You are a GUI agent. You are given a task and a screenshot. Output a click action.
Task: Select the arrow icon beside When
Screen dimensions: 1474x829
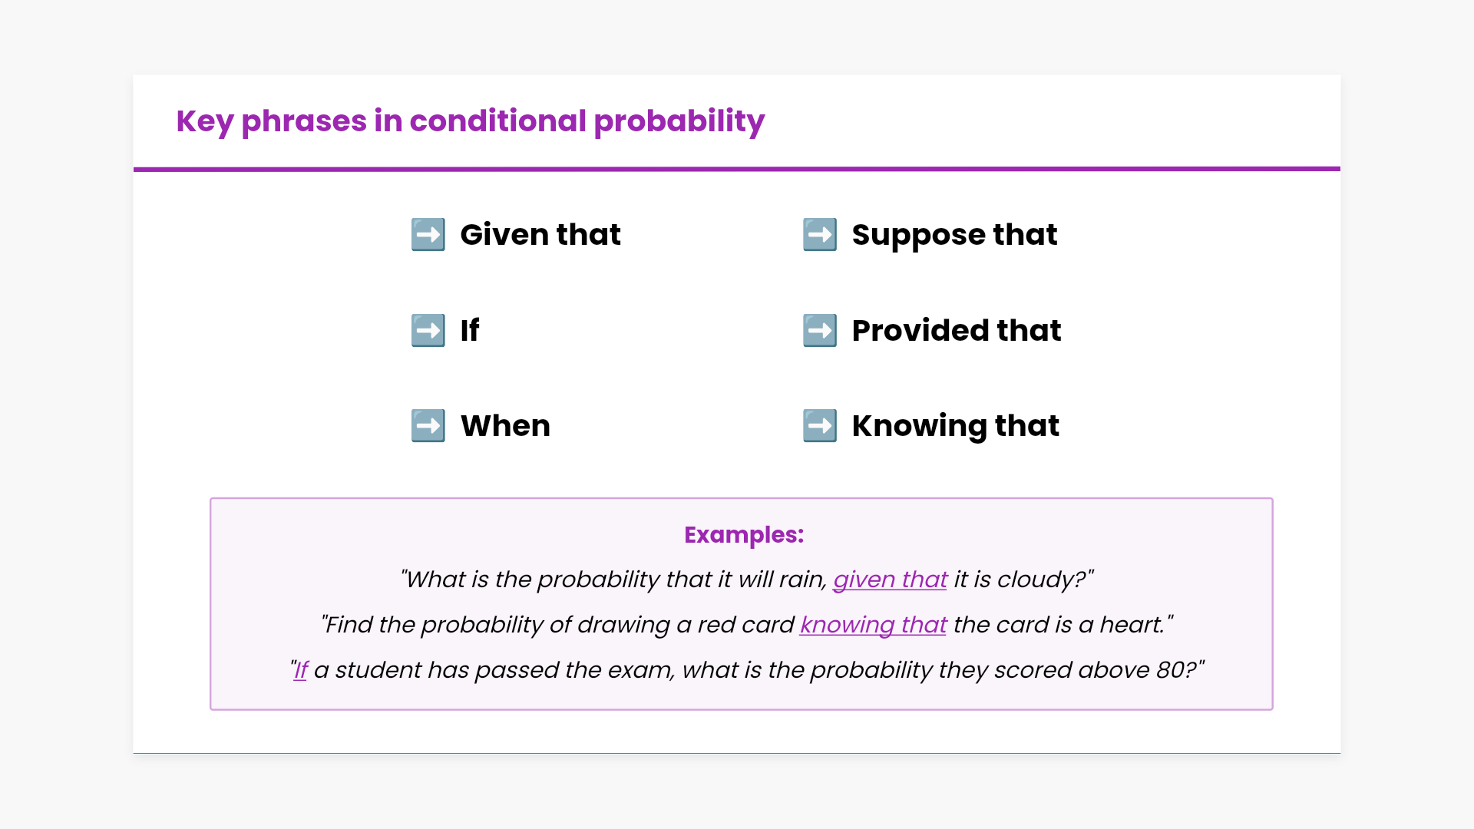pos(428,426)
